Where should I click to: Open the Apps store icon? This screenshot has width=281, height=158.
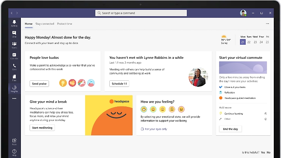(x=14, y=141)
